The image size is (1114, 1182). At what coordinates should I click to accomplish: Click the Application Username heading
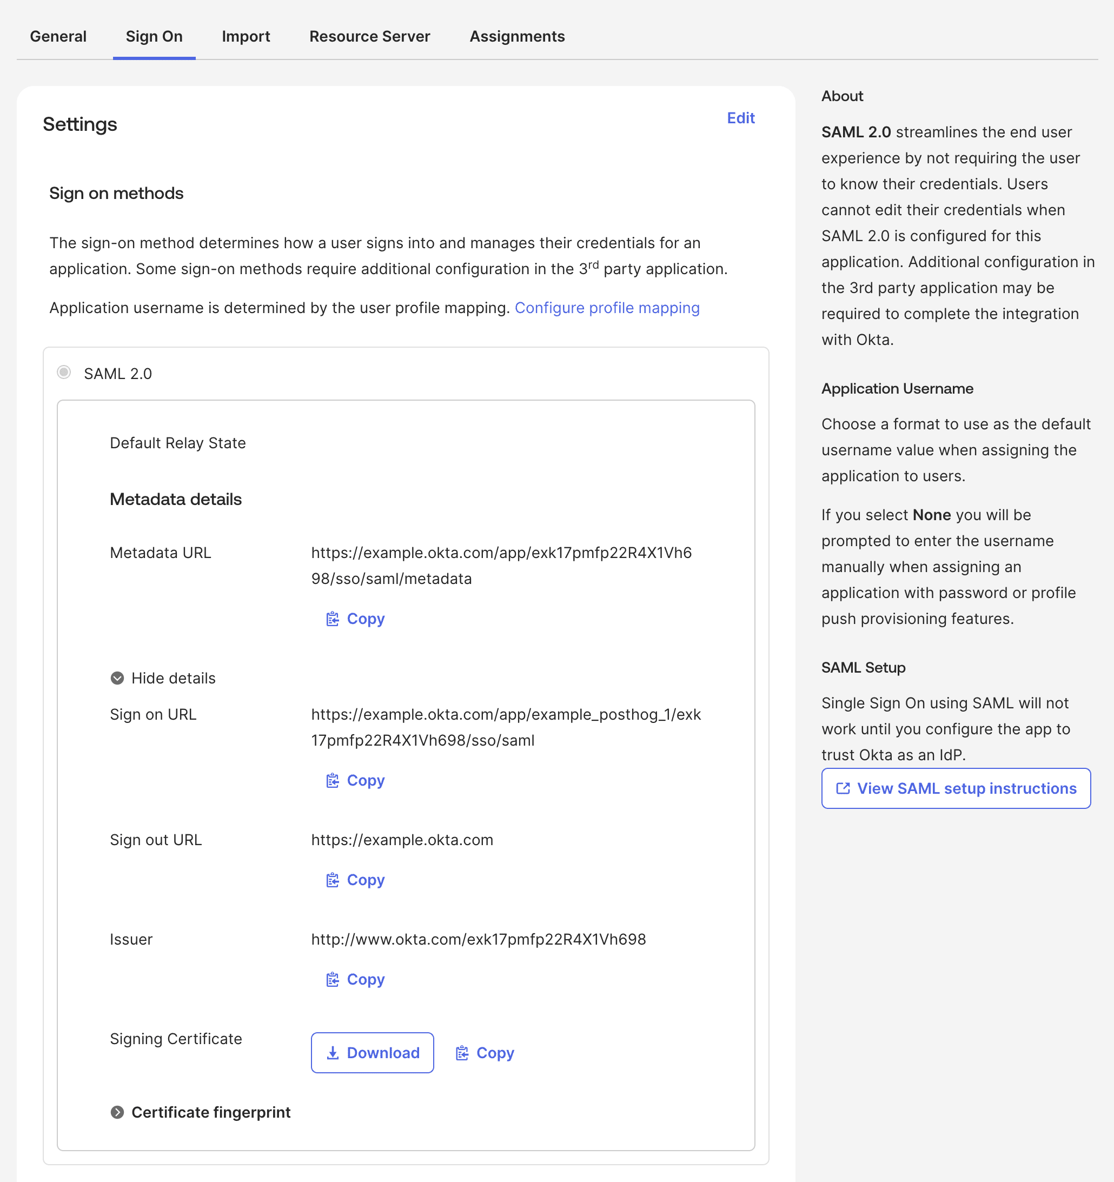(897, 388)
